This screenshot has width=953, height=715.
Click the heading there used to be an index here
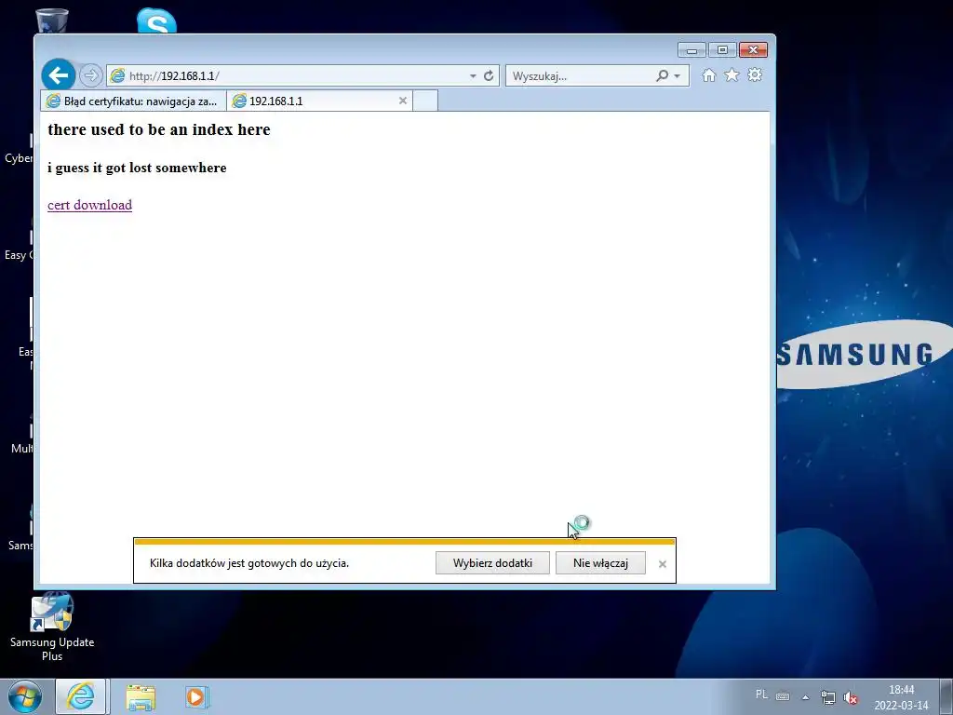tap(159, 129)
